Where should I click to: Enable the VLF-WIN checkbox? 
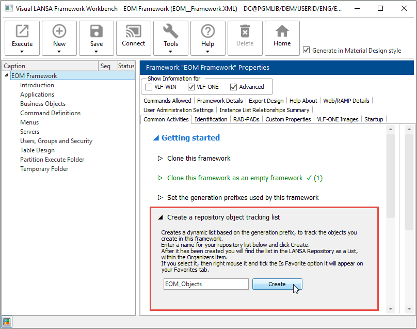(149, 87)
